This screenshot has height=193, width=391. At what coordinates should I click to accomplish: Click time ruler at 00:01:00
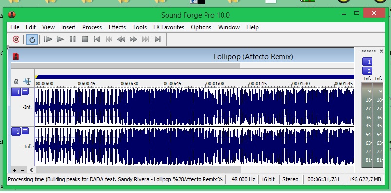click(215, 84)
